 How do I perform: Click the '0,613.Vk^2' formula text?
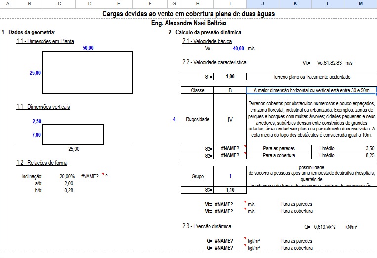click(x=325, y=227)
